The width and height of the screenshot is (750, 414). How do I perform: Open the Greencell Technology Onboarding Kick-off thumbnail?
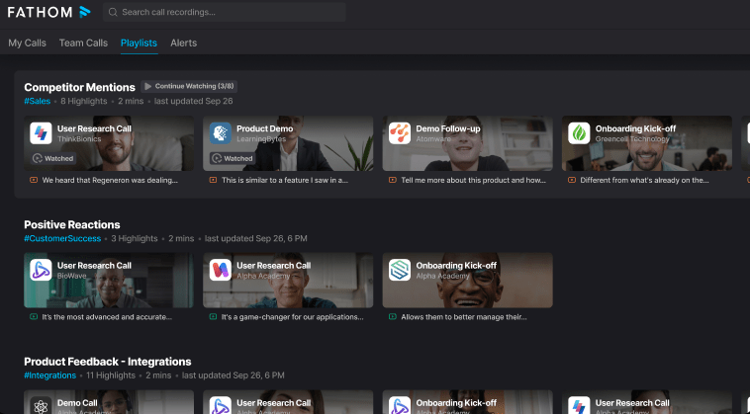(647, 143)
